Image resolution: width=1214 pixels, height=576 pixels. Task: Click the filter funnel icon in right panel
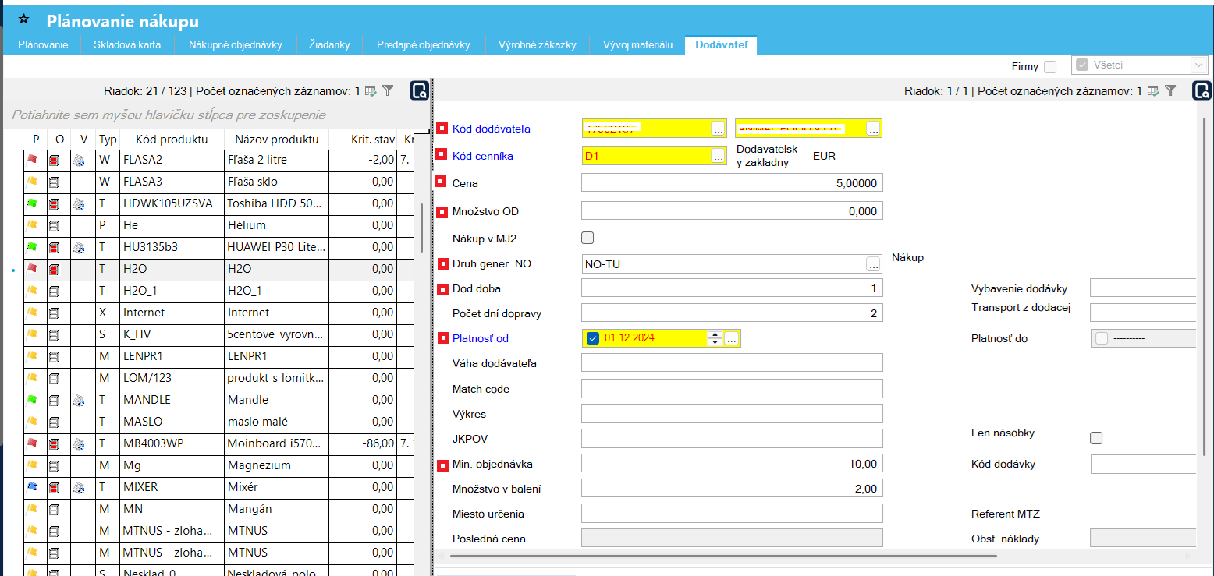point(1170,91)
